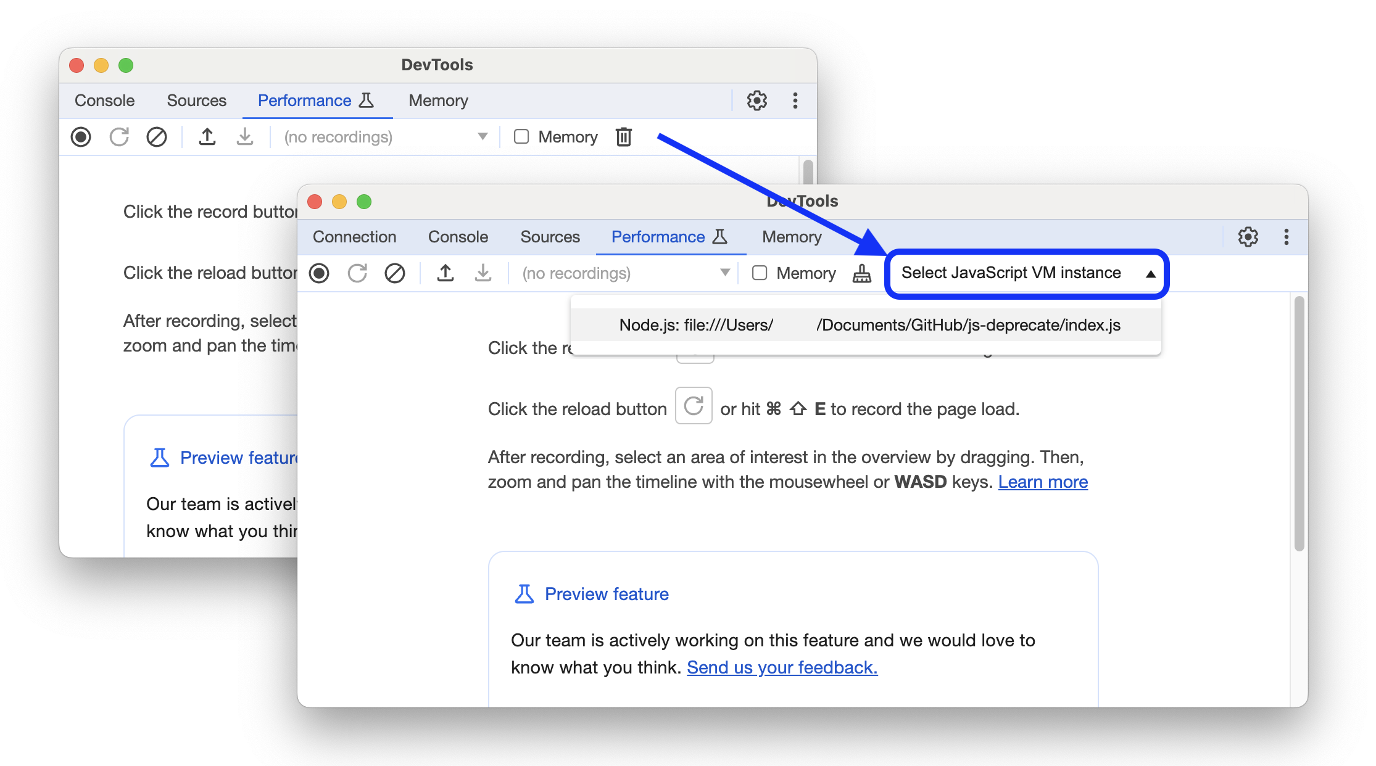Enable the Memory recording option

(760, 274)
